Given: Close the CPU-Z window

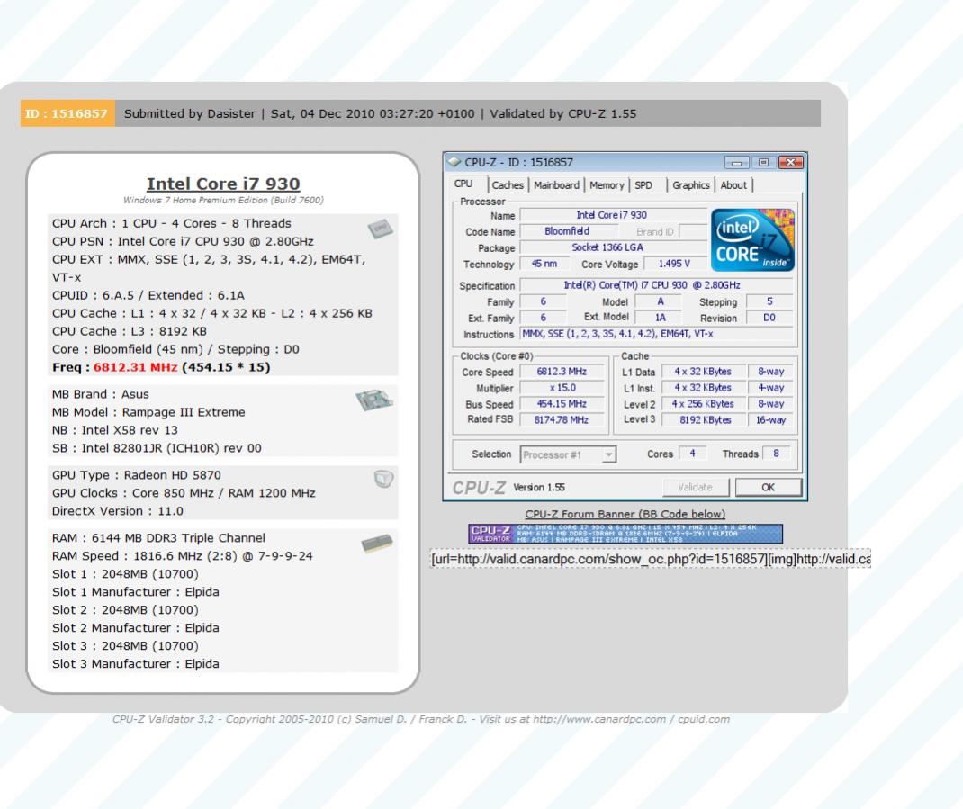Looking at the screenshot, I should point(791,162).
